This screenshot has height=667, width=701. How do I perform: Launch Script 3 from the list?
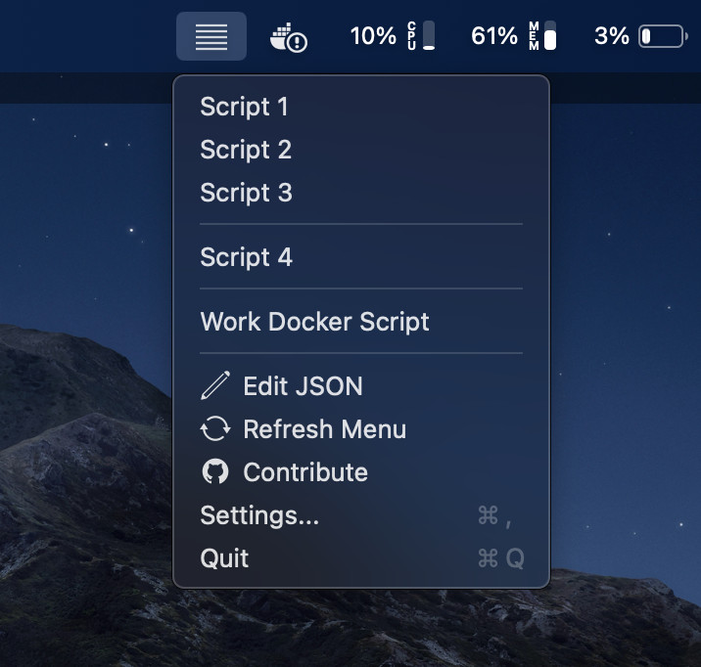coord(361,193)
